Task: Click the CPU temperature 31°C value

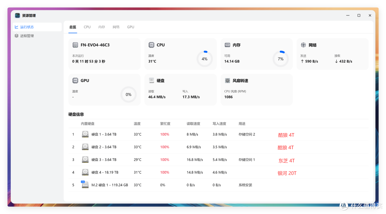Action: (x=152, y=62)
